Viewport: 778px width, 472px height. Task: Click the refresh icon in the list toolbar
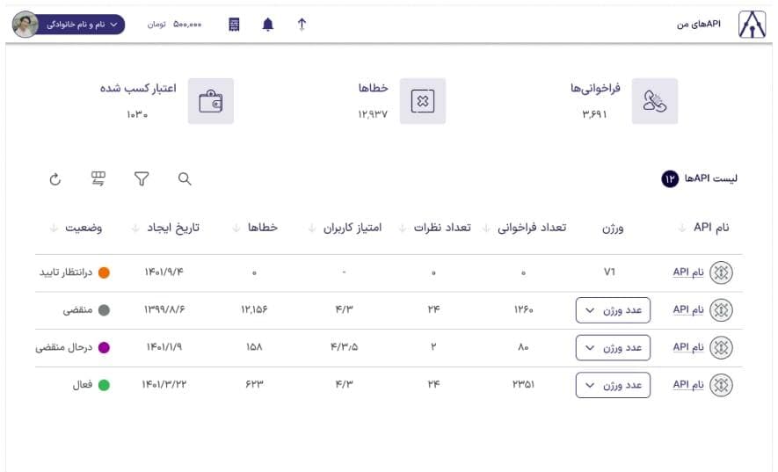pos(55,179)
